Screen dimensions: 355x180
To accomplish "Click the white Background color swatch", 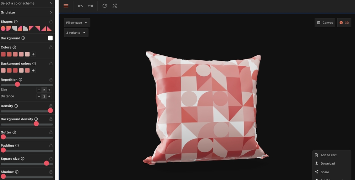I will click(50, 38).
